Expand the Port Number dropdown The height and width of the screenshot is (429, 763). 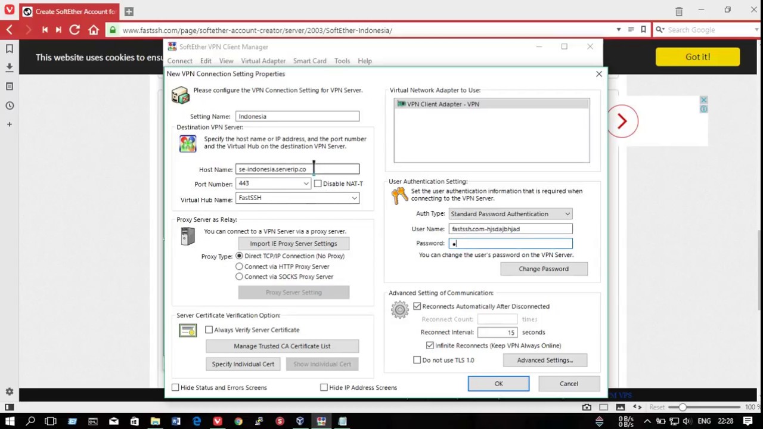306,184
